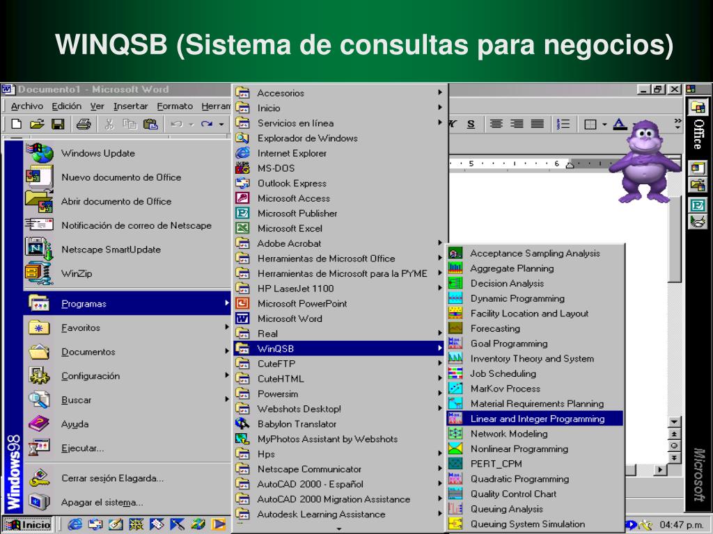Viewport: 713px width, 534px height.
Task: Open Netscape SmartUpdate from Start menu
Action: tap(127, 250)
